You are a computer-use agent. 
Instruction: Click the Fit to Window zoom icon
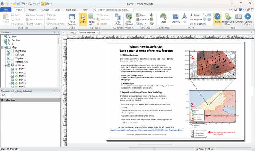pyautogui.click(x=72, y=19)
